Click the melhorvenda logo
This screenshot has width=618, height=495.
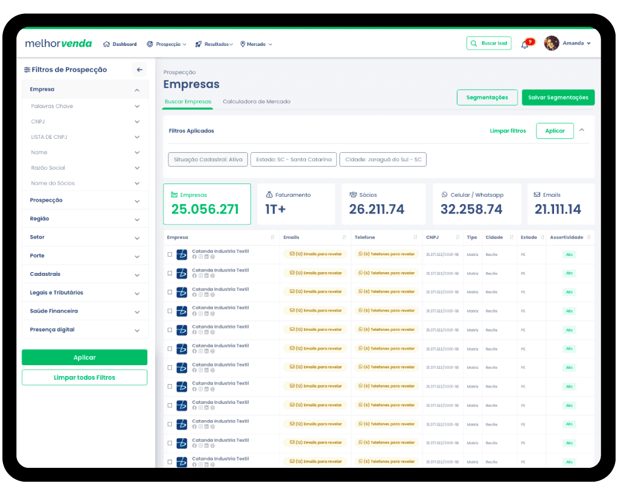click(59, 43)
